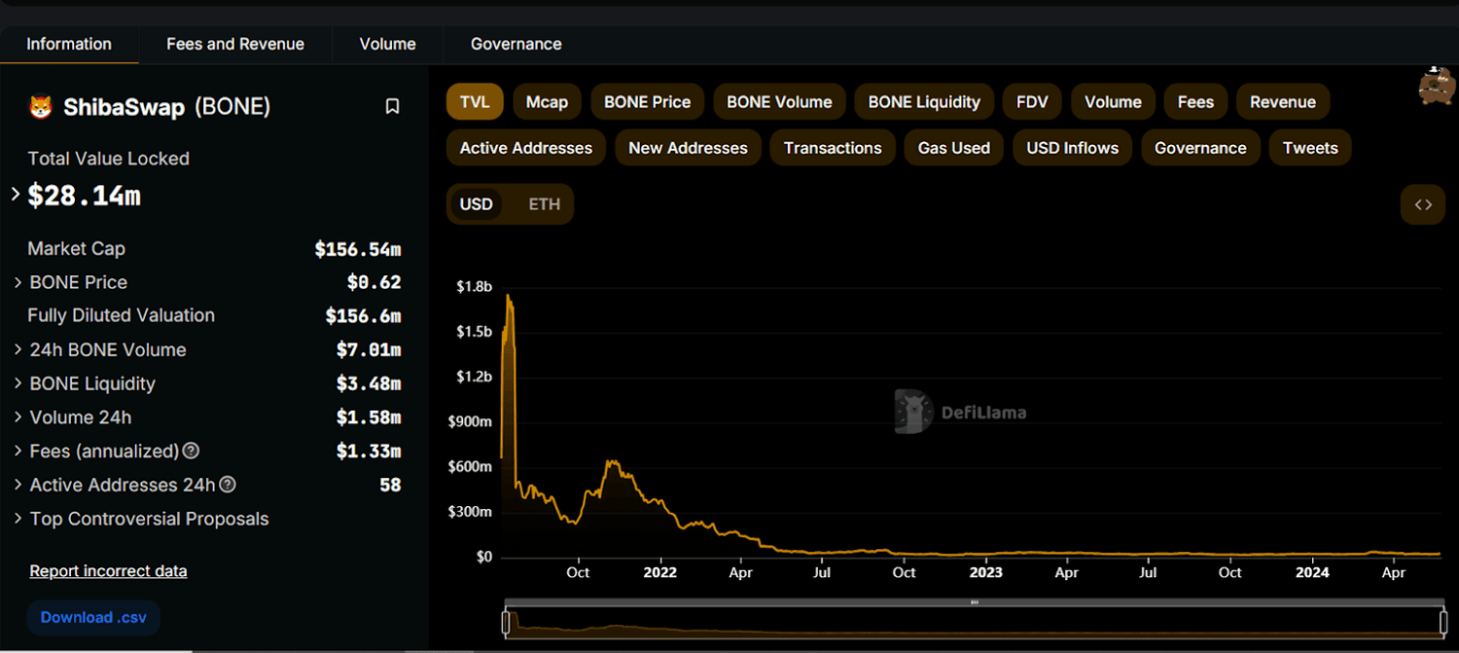Viewport: 1459px width, 653px height.
Task: Click the Download .csv button
Action: [x=93, y=617]
